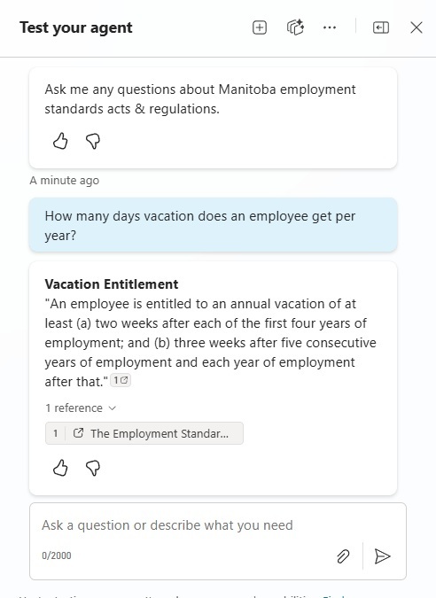
Task: Close the Test your agent pane
Action: click(x=417, y=27)
